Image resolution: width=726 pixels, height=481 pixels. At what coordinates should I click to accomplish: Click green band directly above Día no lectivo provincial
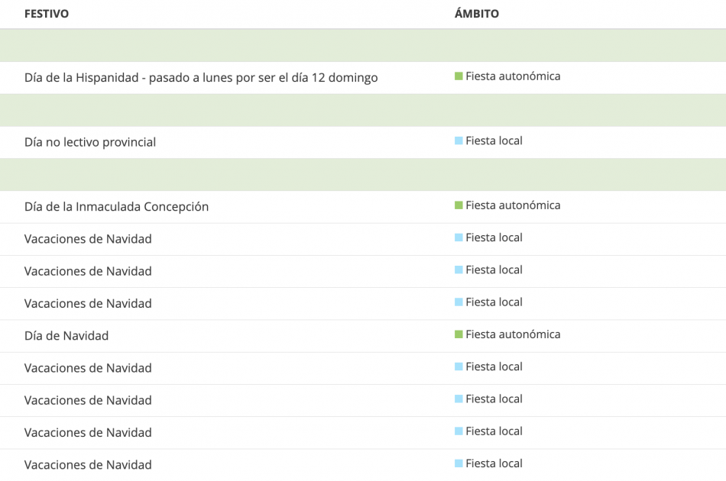[x=363, y=110]
